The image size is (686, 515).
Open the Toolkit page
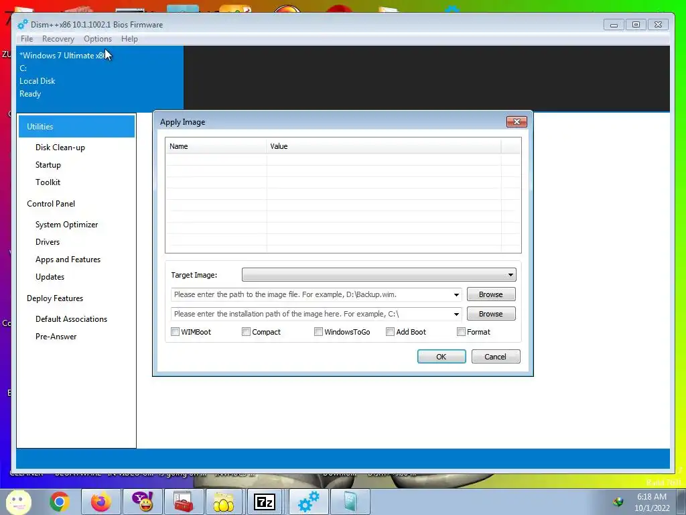tap(48, 182)
